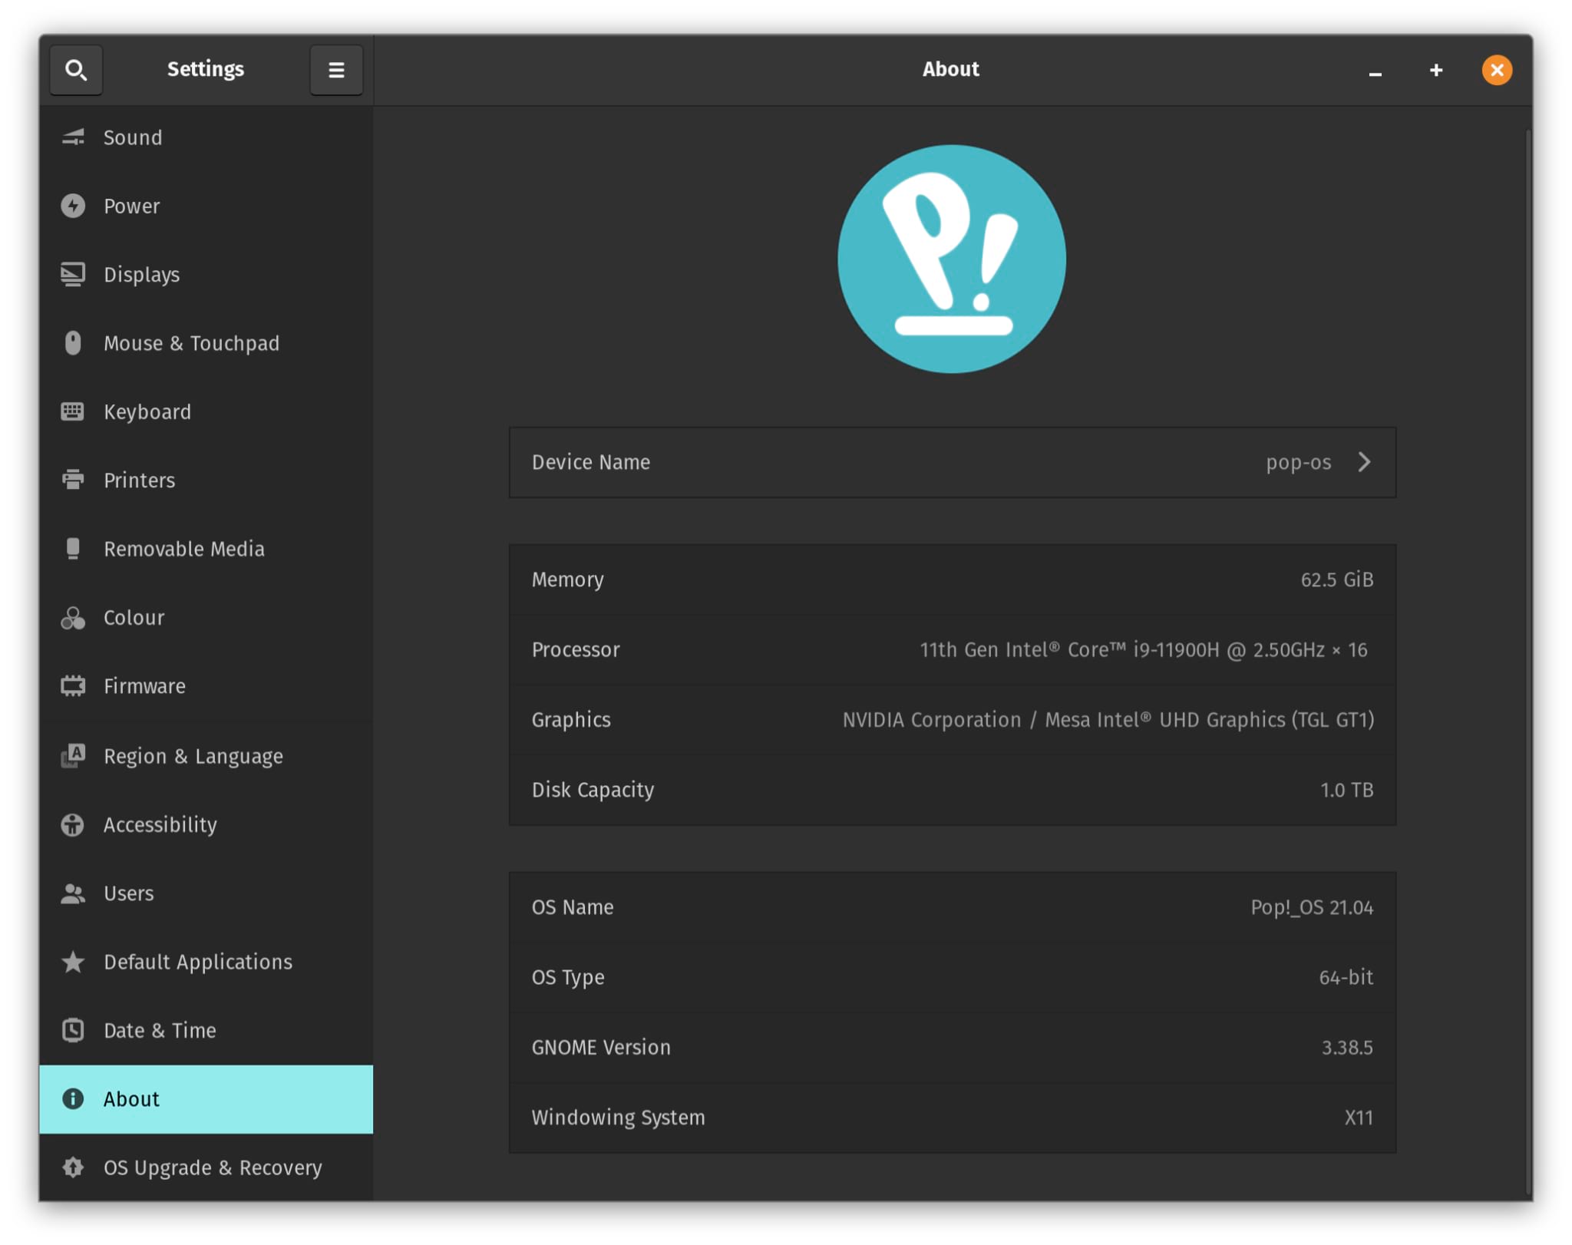This screenshot has width=1572, height=1245.
Task: Click the Disk Capacity row label
Action: point(593,790)
